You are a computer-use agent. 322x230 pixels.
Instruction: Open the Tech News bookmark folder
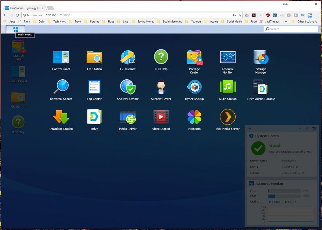[x=57, y=21]
